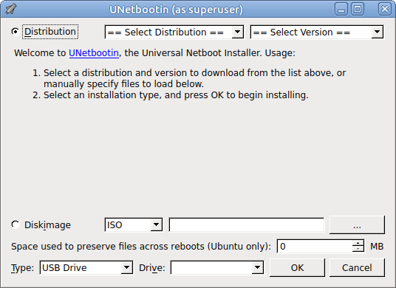Click the persistent space MB field
The width and height of the screenshot is (396, 288).
315,246
